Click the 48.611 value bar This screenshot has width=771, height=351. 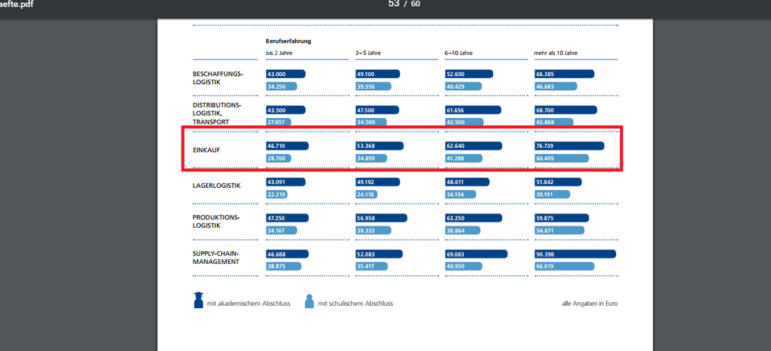click(467, 182)
